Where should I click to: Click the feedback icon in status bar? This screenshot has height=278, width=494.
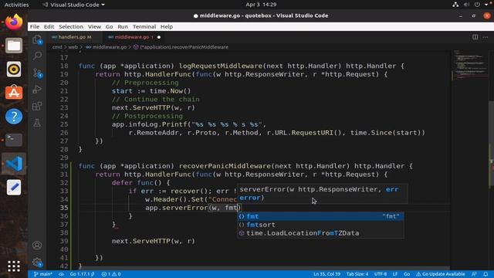[x=474, y=274]
